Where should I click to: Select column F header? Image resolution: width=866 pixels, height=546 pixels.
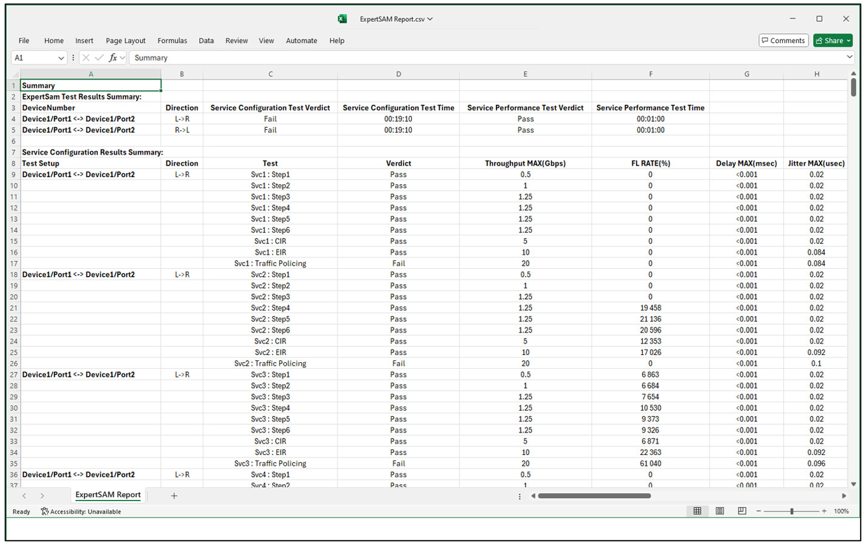pyautogui.click(x=651, y=74)
